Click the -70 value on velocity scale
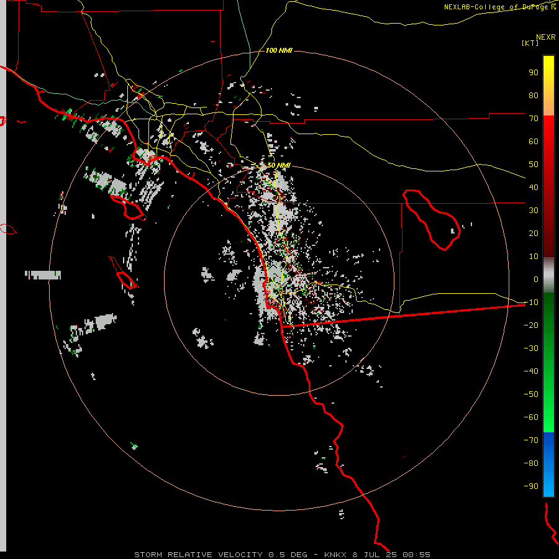Viewport: 559px width, 559px height. click(531, 440)
